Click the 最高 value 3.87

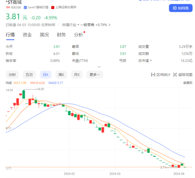click(x=123, y=47)
